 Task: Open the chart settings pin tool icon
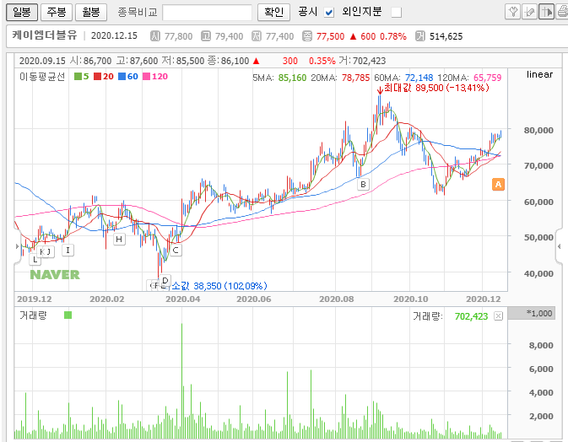[x=512, y=12]
